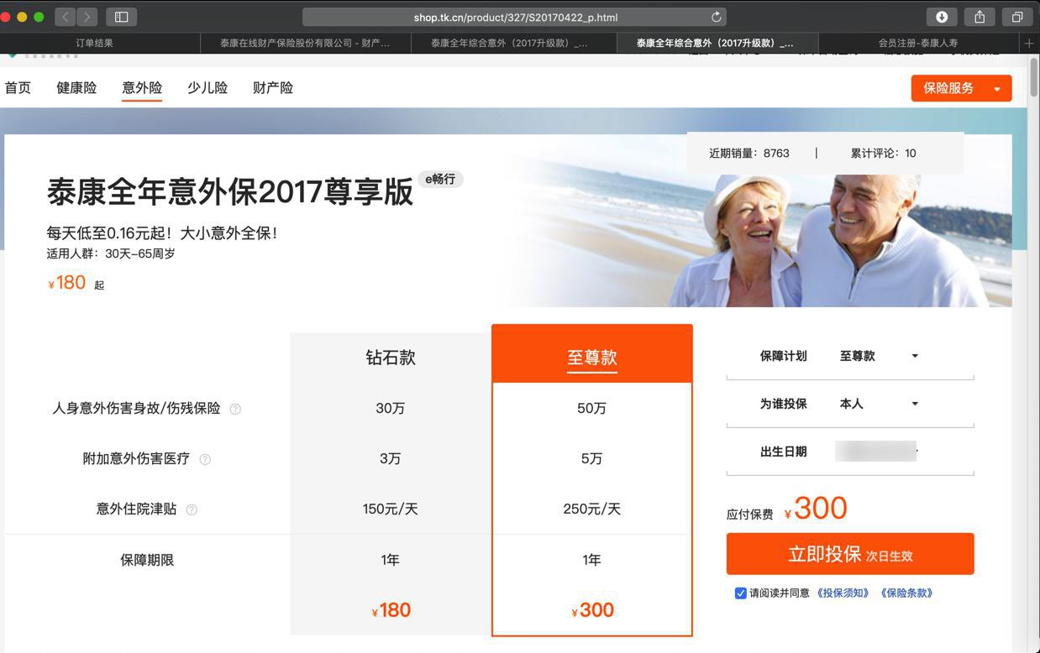This screenshot has width=1040, height=653.
Task: Click the 50万 coverage cell
Action: [x=592, y=409]
